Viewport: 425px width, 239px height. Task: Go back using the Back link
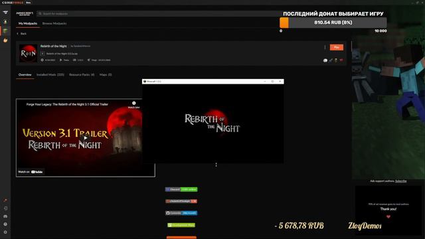point(22,34)
